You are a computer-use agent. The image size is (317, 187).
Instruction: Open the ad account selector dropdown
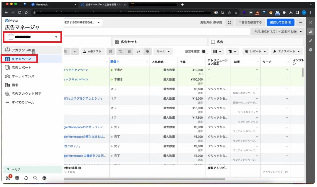coord(32,37)
